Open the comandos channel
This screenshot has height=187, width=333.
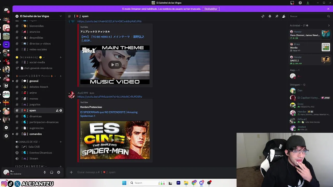tap(39, 134)
